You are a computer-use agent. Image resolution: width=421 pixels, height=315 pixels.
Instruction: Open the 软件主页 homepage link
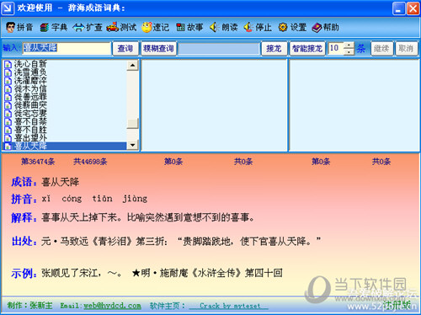pos(228,306)
